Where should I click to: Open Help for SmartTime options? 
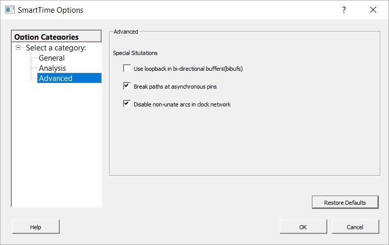coord(36,227)
